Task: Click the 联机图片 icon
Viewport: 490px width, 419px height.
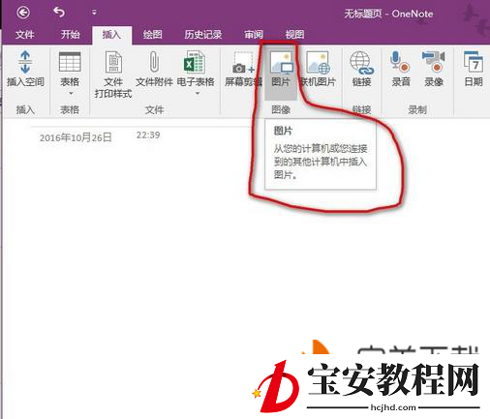Action: (x=319, y=63)
